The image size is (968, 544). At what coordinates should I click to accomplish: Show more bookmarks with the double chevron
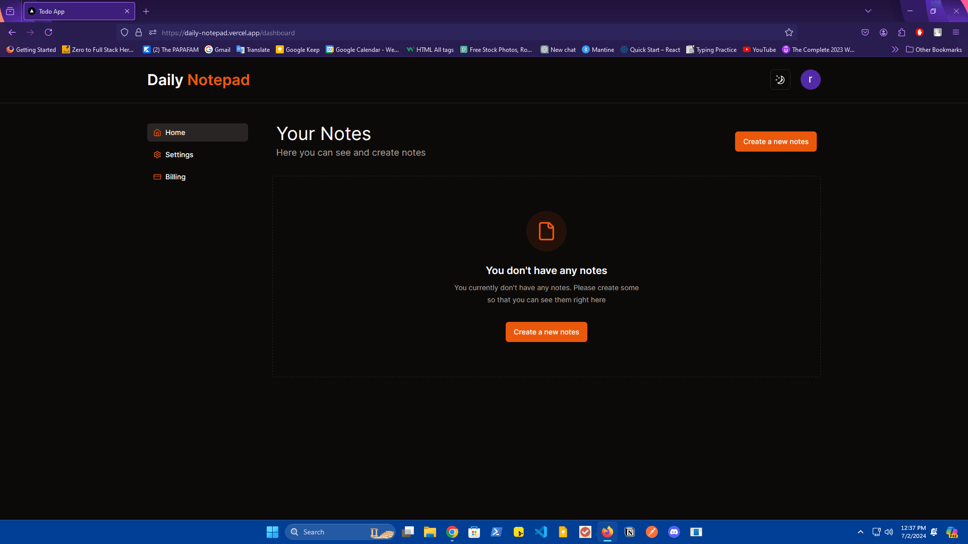tap(895, 49)
